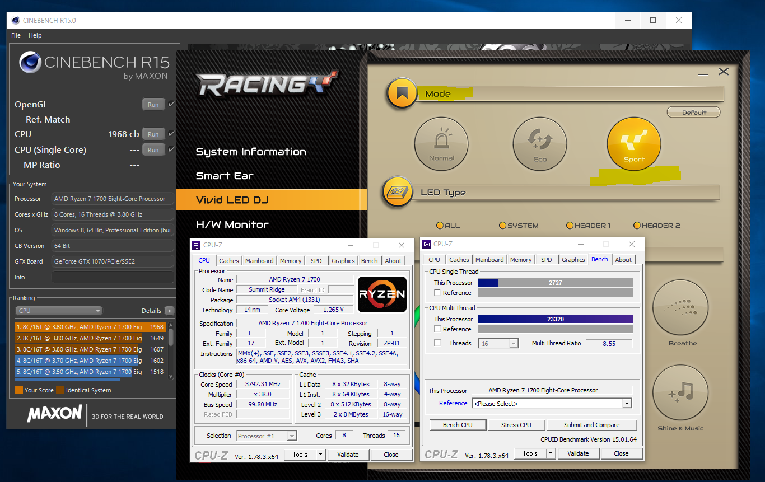
Task: Select the HEADER 1 radio button
Action: pyautogui.click(x=570, y=226)
